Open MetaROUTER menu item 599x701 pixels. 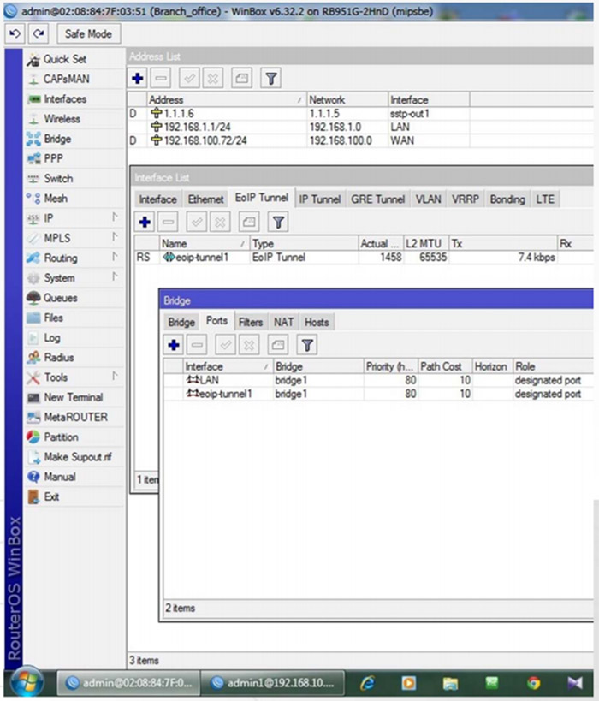coord(75,417)
